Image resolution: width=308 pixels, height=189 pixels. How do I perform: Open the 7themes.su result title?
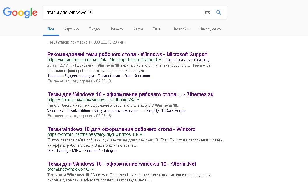click(x=131, y=95)
